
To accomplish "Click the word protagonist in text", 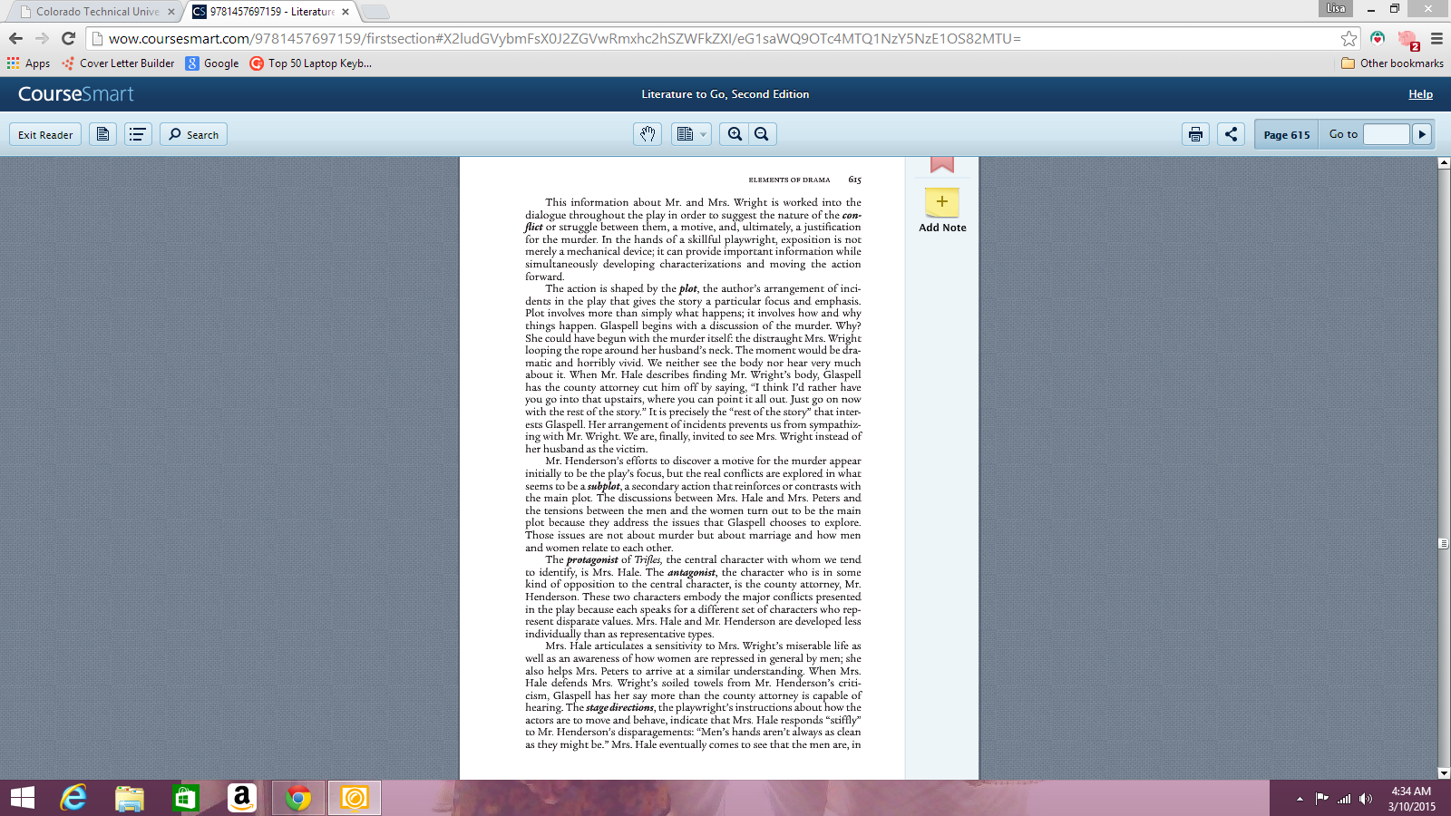I will (592, 560).
